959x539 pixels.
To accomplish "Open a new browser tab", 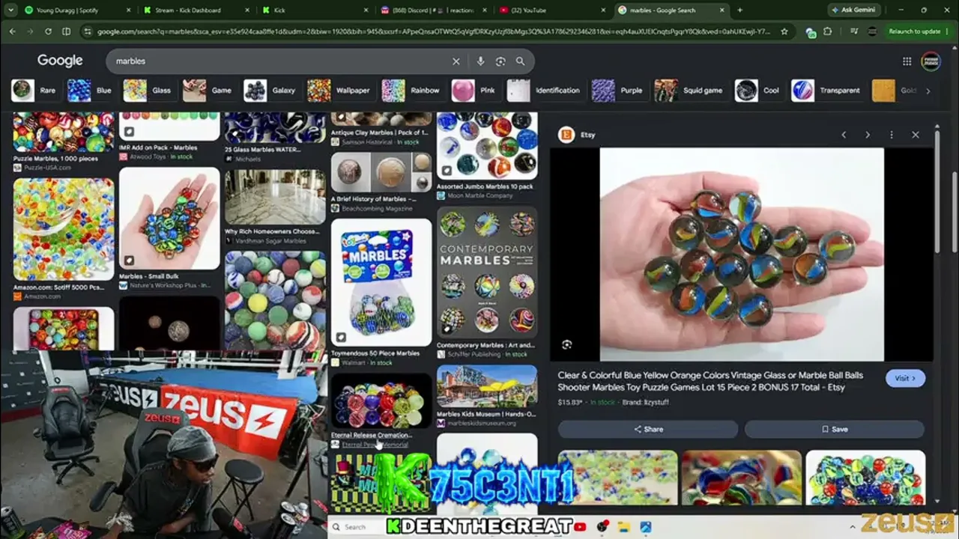I will click(739, 10).
